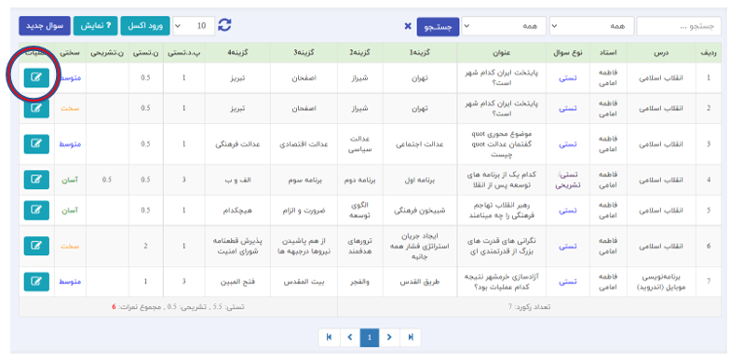This screenshot has height=362, width=730.
Task: Click سخت difficulty in the ترورهای هدفمند row
Action: (x=70, y=246)
